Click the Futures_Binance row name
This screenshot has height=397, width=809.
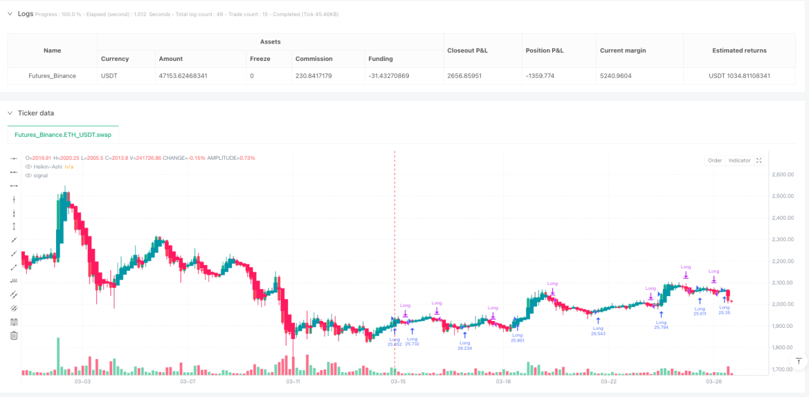[52, 76]
